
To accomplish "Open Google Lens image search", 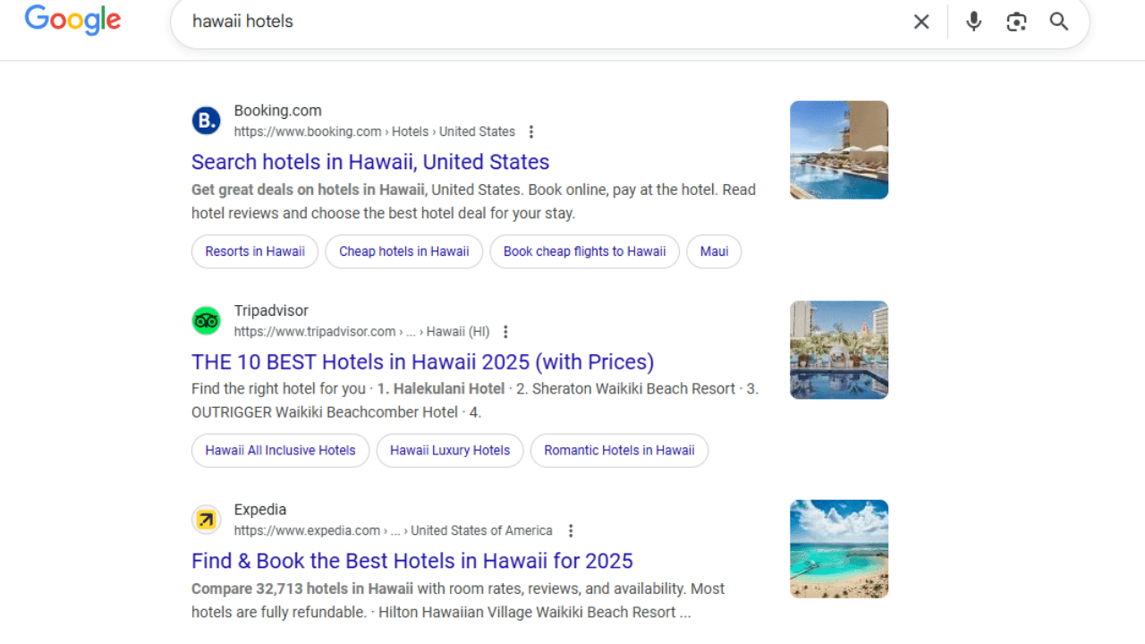I will pyautogui.click(x=1016, y=21).
